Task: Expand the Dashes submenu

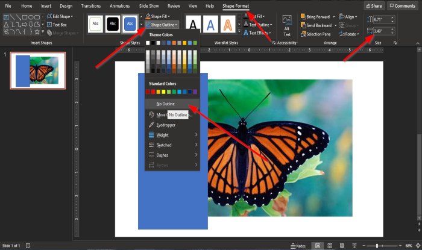Action: [x=172, y=155]
